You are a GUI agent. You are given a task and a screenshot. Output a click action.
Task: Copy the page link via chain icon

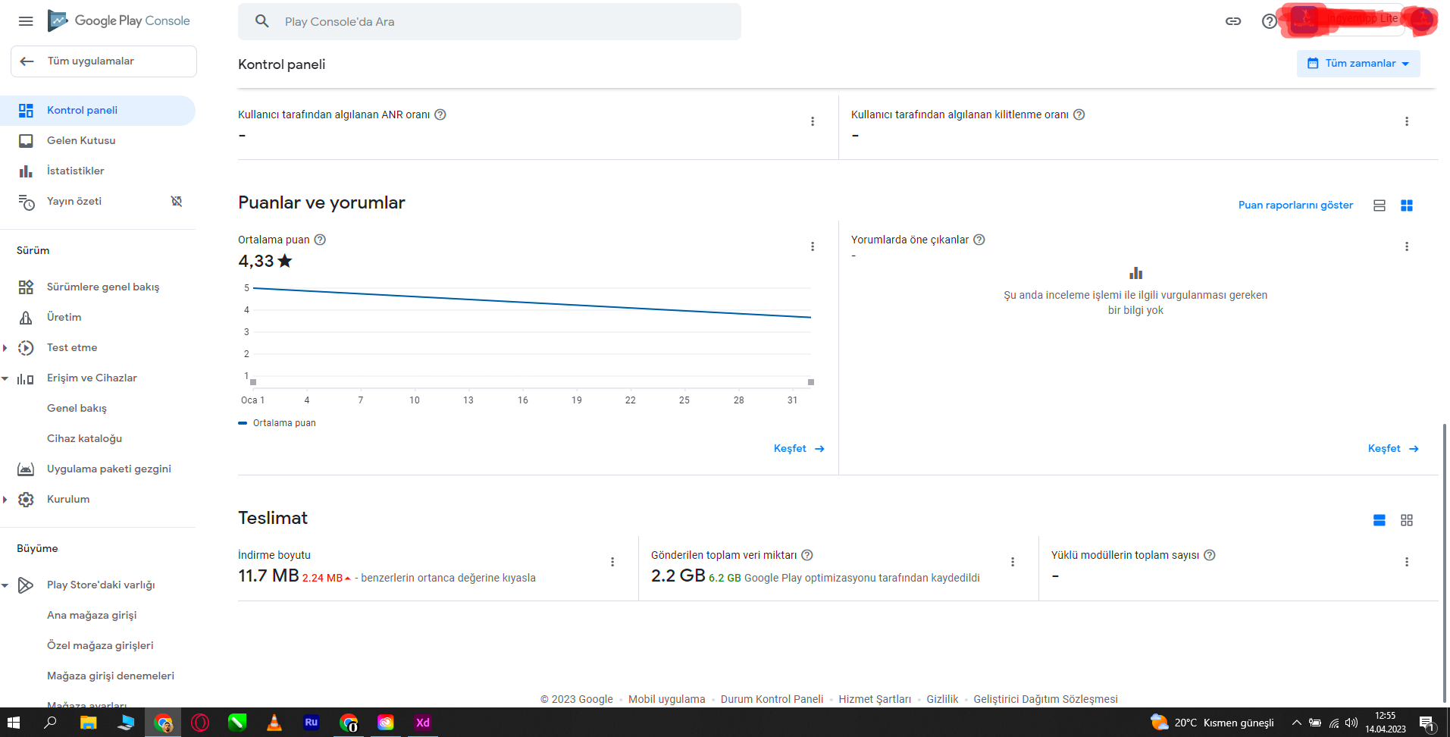[x=1233, y=21]
